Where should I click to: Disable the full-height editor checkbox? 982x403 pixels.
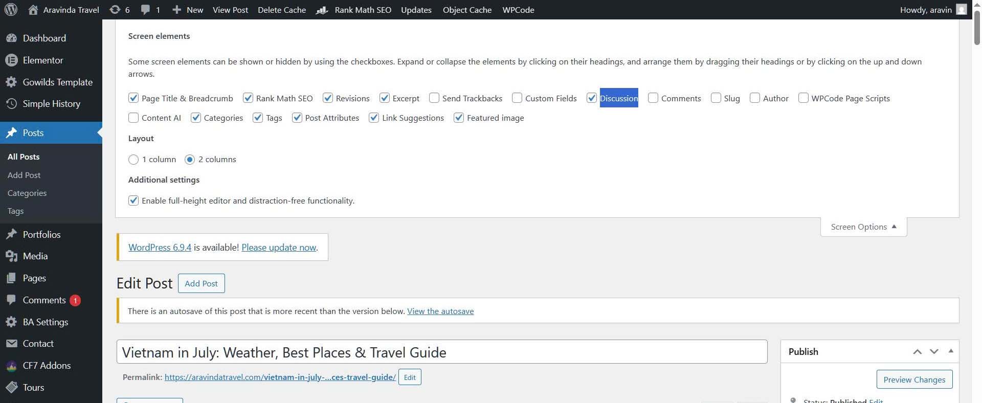click(133, 200)
